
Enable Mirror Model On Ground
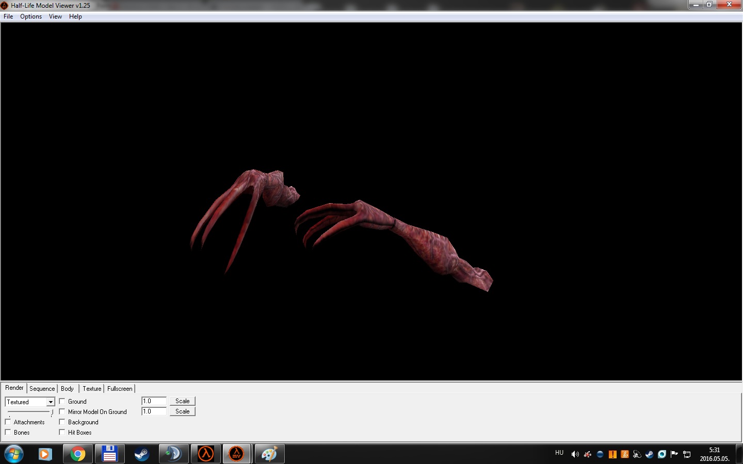coord(62,411)
